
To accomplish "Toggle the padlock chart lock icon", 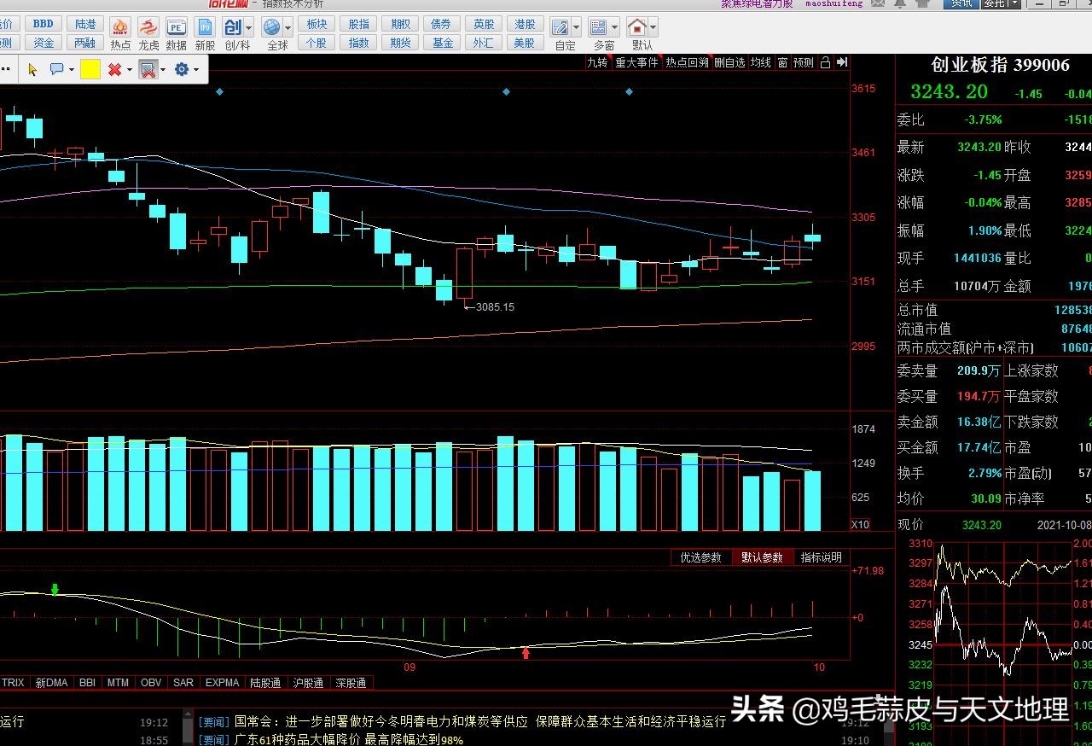I will (x=825, y=62).
